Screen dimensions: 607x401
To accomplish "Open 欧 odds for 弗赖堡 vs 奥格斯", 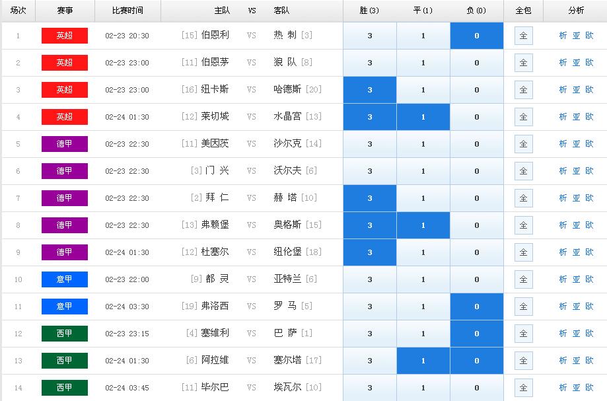I will point(590,225).
